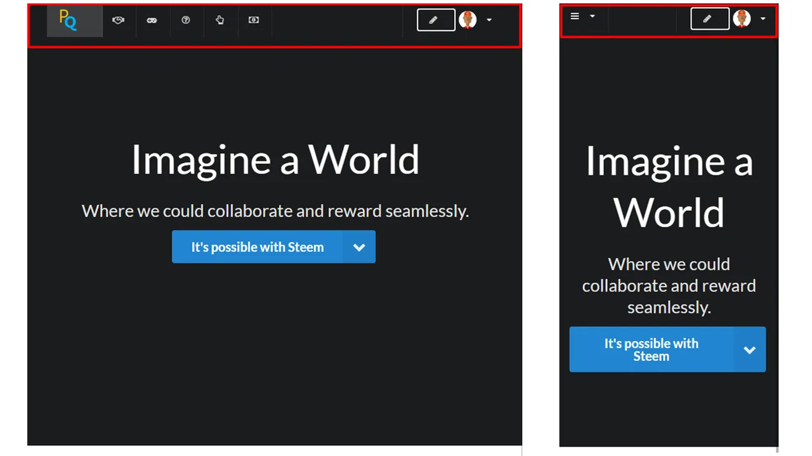The image size is (812, 456).
Task: Expand the user dropdown caret in mobile view
Action: click(x=763, y=19)
